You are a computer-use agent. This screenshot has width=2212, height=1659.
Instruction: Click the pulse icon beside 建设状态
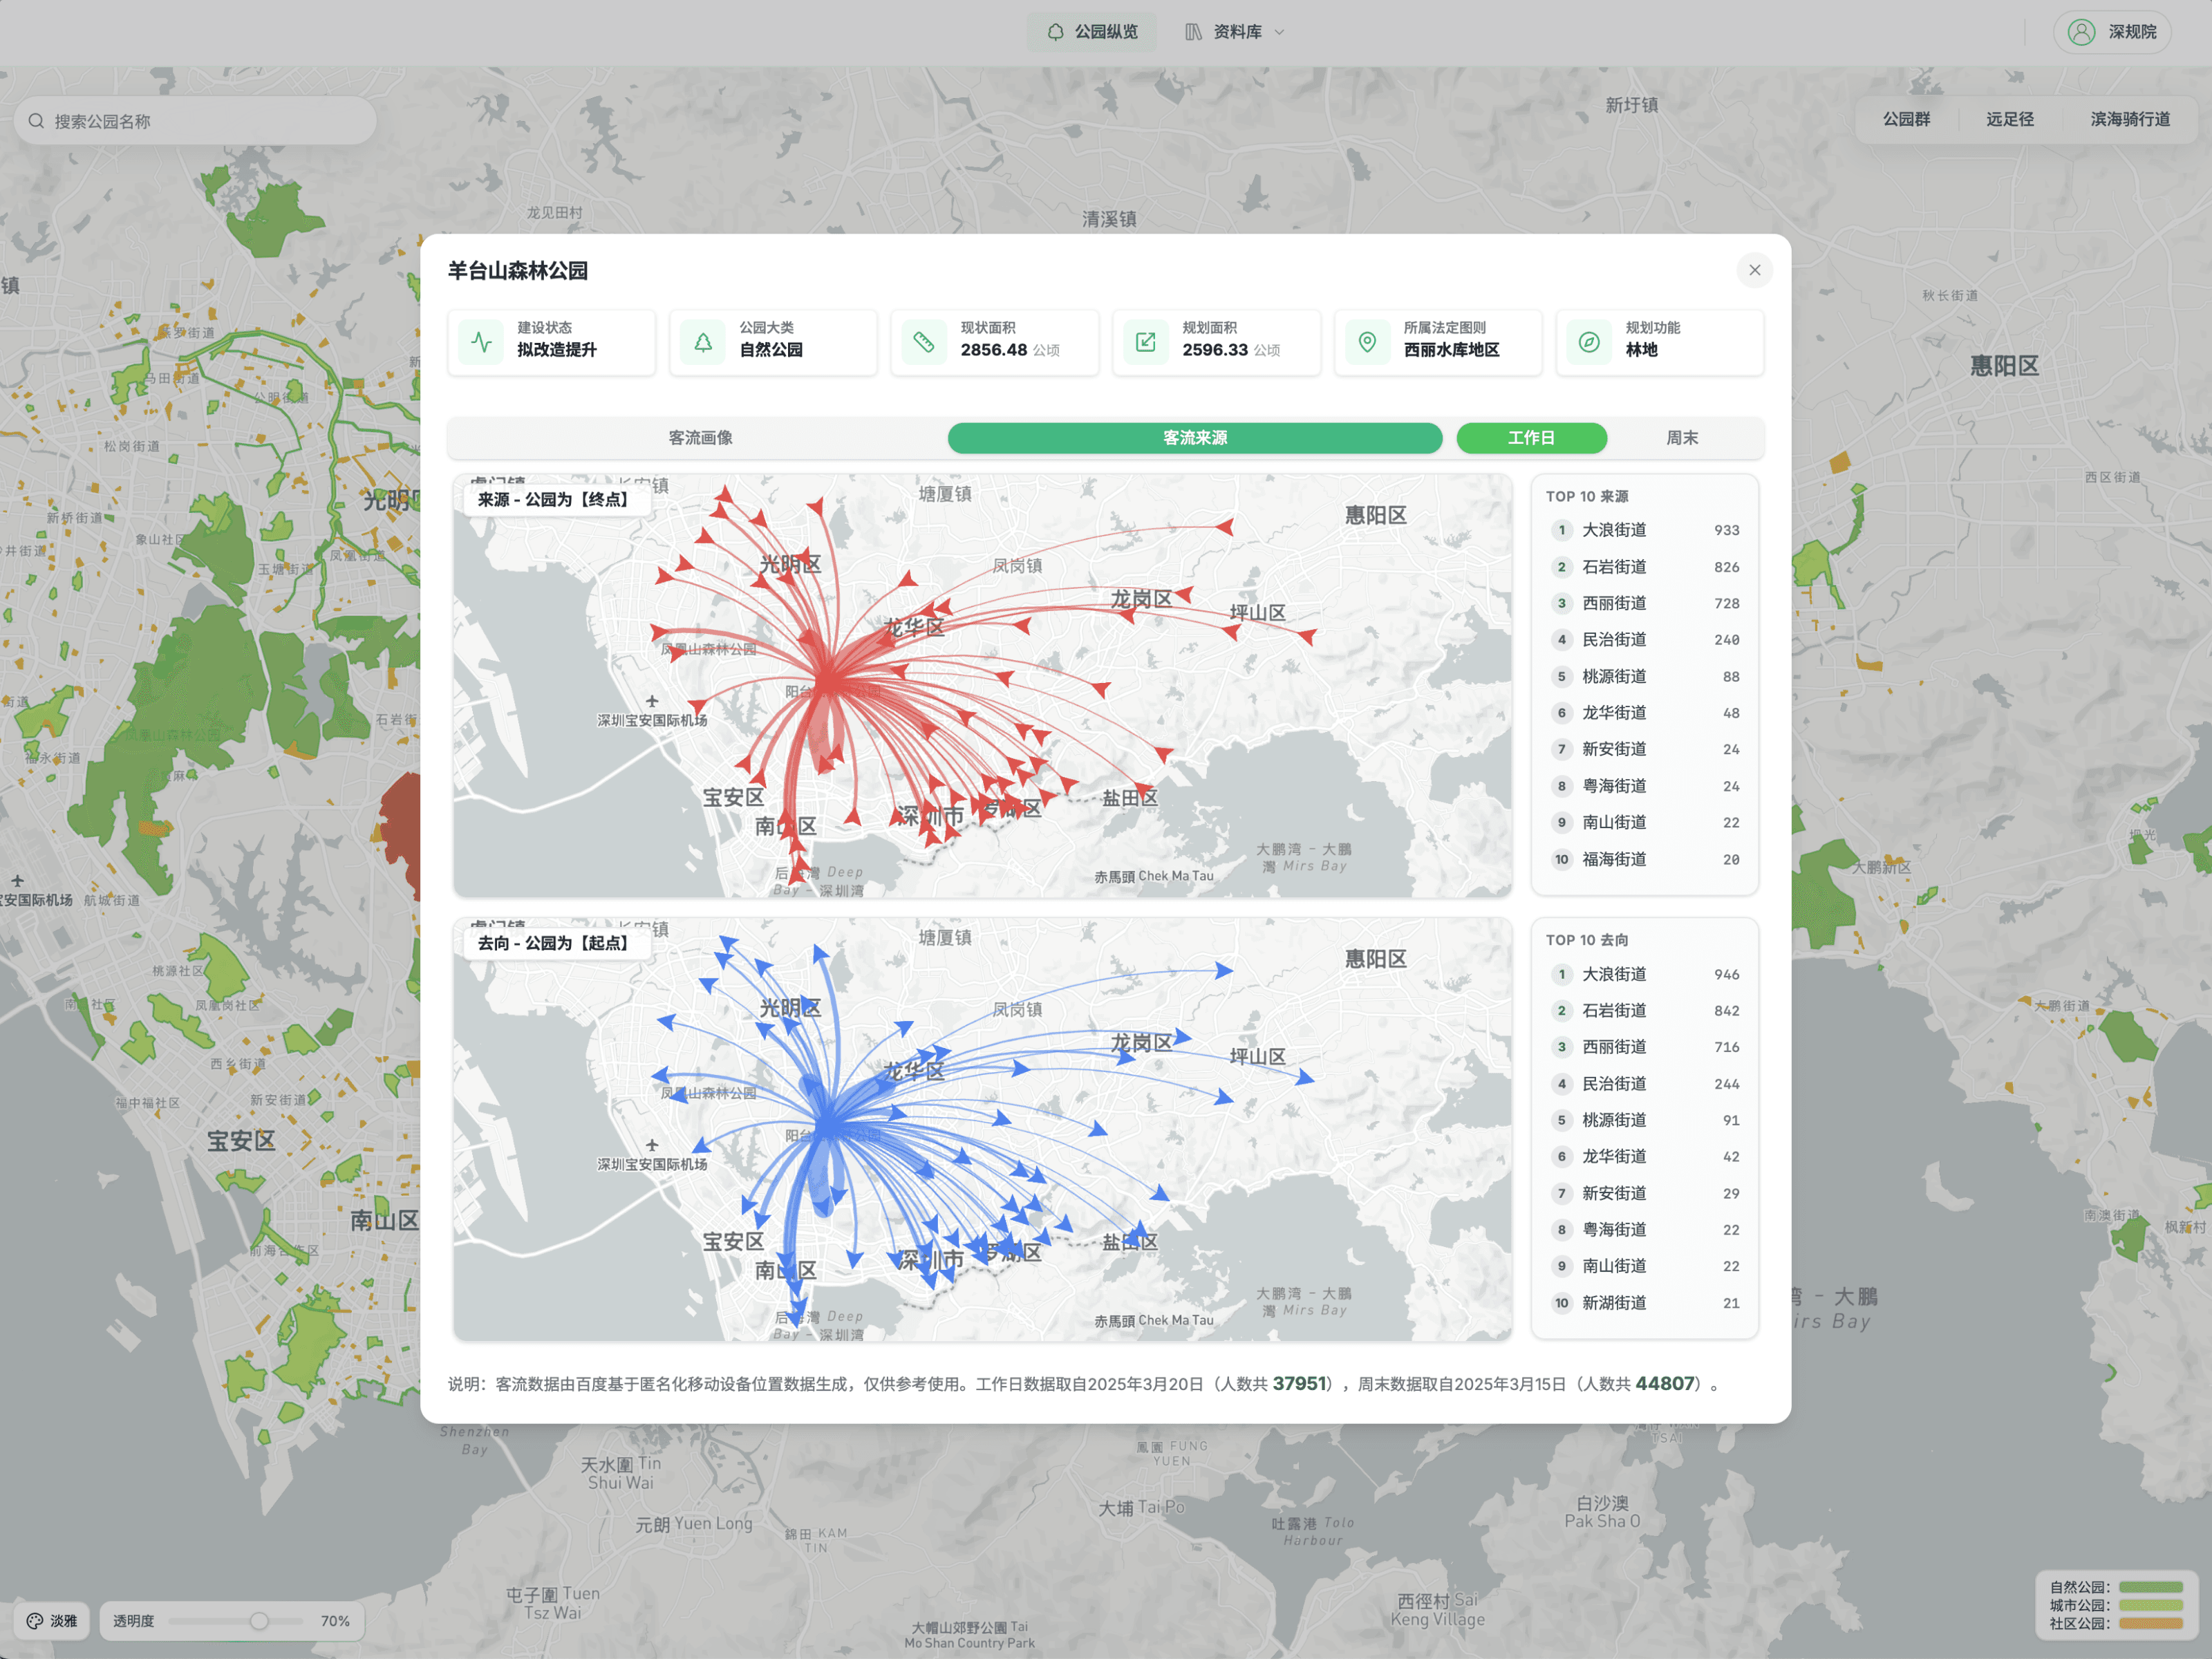482,342
